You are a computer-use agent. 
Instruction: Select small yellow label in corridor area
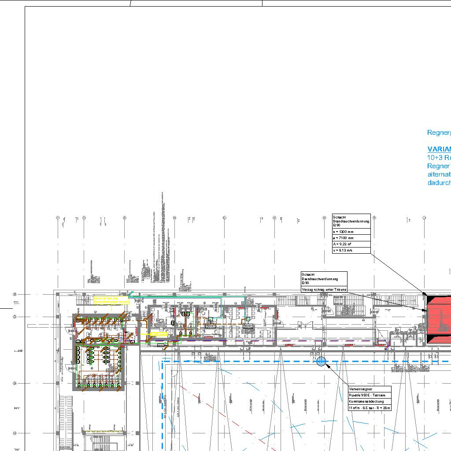pos(159,334)
